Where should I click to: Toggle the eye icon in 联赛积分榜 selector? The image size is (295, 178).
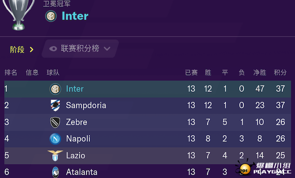coord(53,49)
